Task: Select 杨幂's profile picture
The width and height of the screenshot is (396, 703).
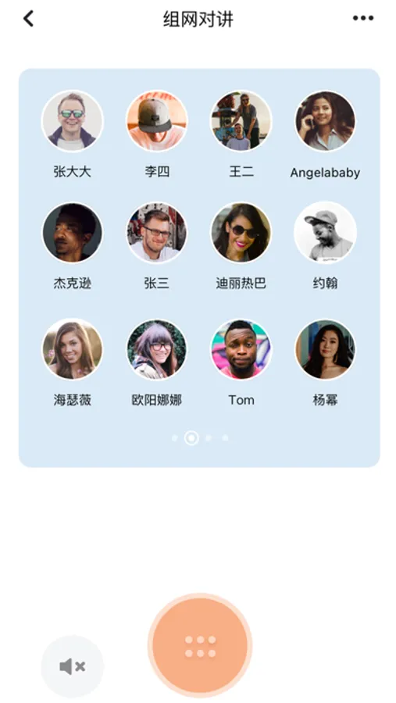Action: (x=325, y=349)
